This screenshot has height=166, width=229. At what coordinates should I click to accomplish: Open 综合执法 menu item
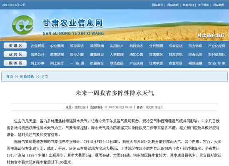click(195, 55)
